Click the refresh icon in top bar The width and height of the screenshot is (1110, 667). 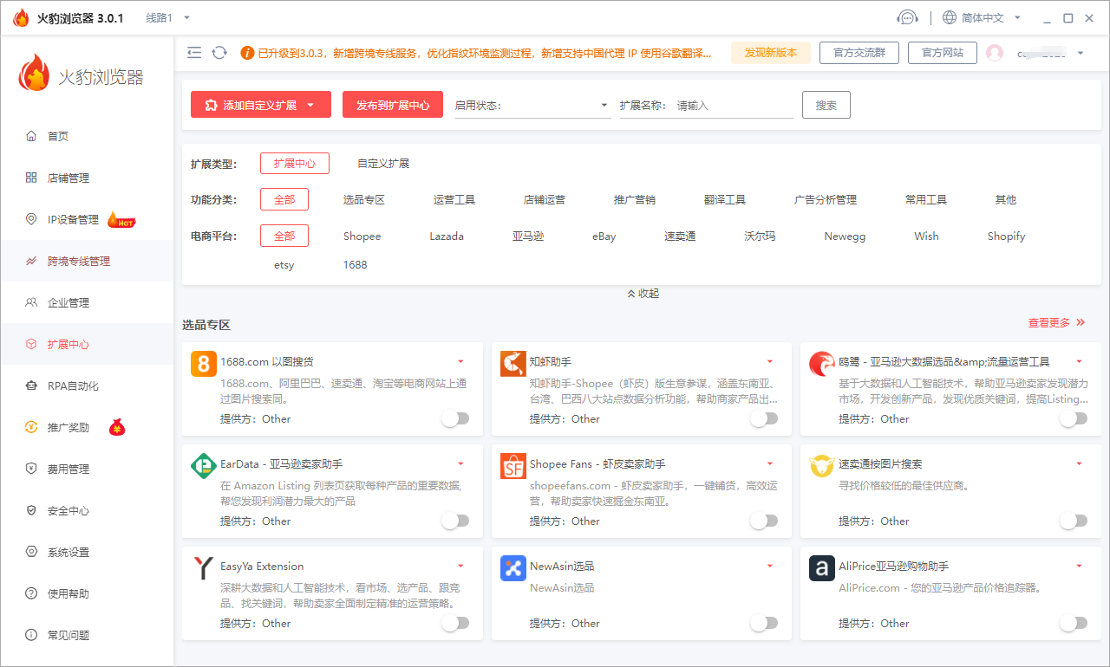(219, 53)
